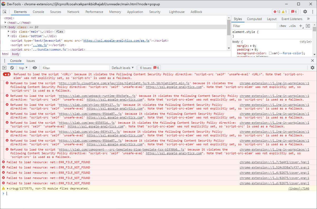The width and height of the screenshot is (317, 209).
Task: Switch to the Network panel tab
Action: [x=73, y=12]
